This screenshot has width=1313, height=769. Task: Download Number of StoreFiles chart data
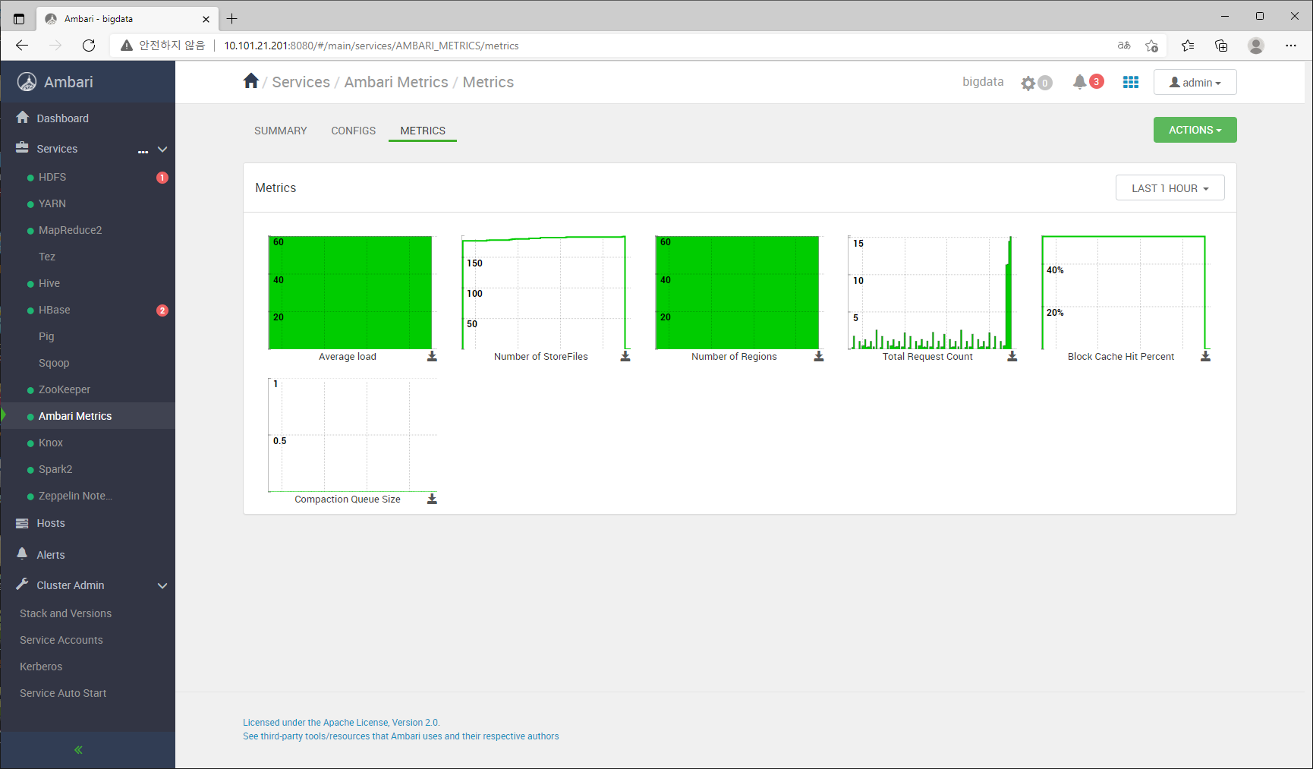coord(625,356)
